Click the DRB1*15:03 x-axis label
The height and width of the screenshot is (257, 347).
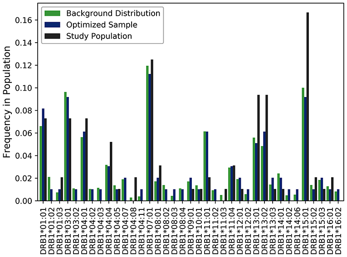(322, 230)
